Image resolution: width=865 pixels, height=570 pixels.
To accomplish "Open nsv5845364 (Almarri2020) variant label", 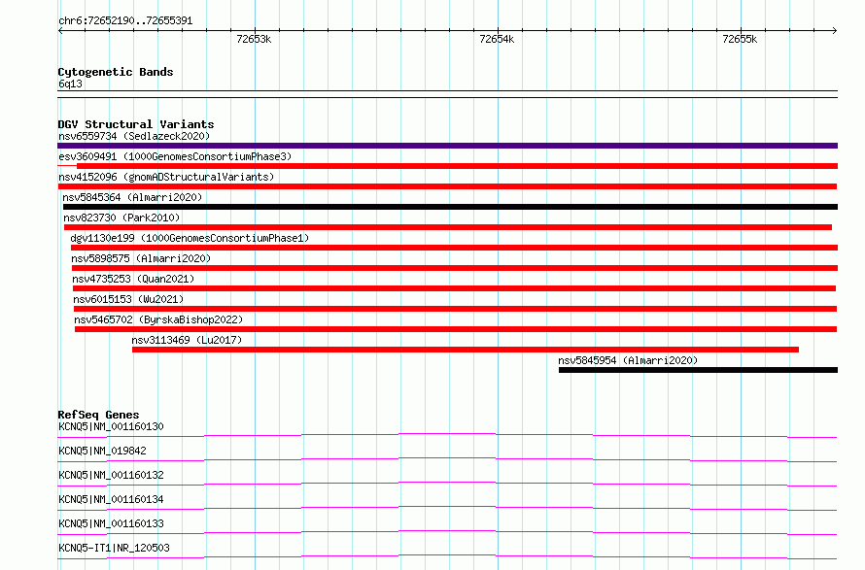I will pos(132,197).
